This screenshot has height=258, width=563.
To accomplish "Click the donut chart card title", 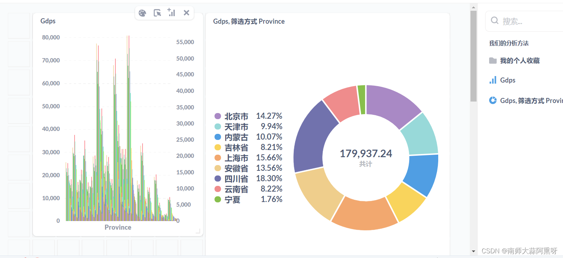I will coord(249,21).
